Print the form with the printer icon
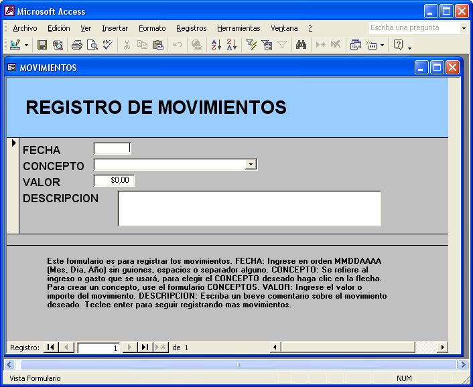The width and height of the screenshot is (473, 387). 77,45
